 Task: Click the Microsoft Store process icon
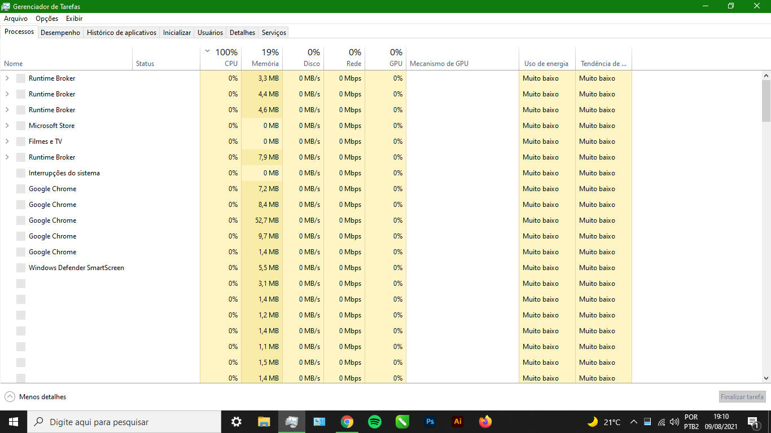pyautogui.click(x=21, y=126)
